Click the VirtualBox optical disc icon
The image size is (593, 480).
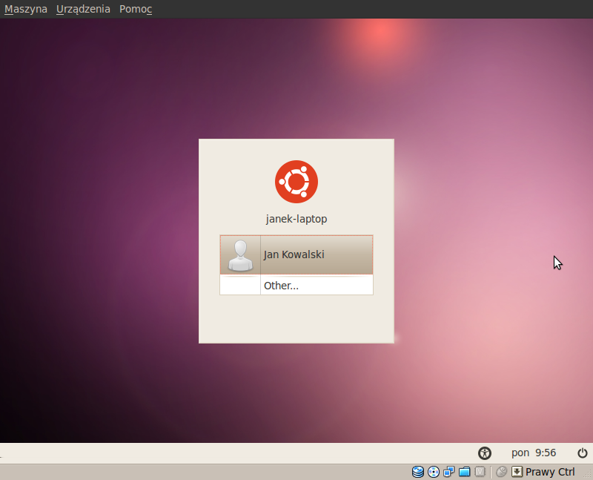click(x=434, y=472)
